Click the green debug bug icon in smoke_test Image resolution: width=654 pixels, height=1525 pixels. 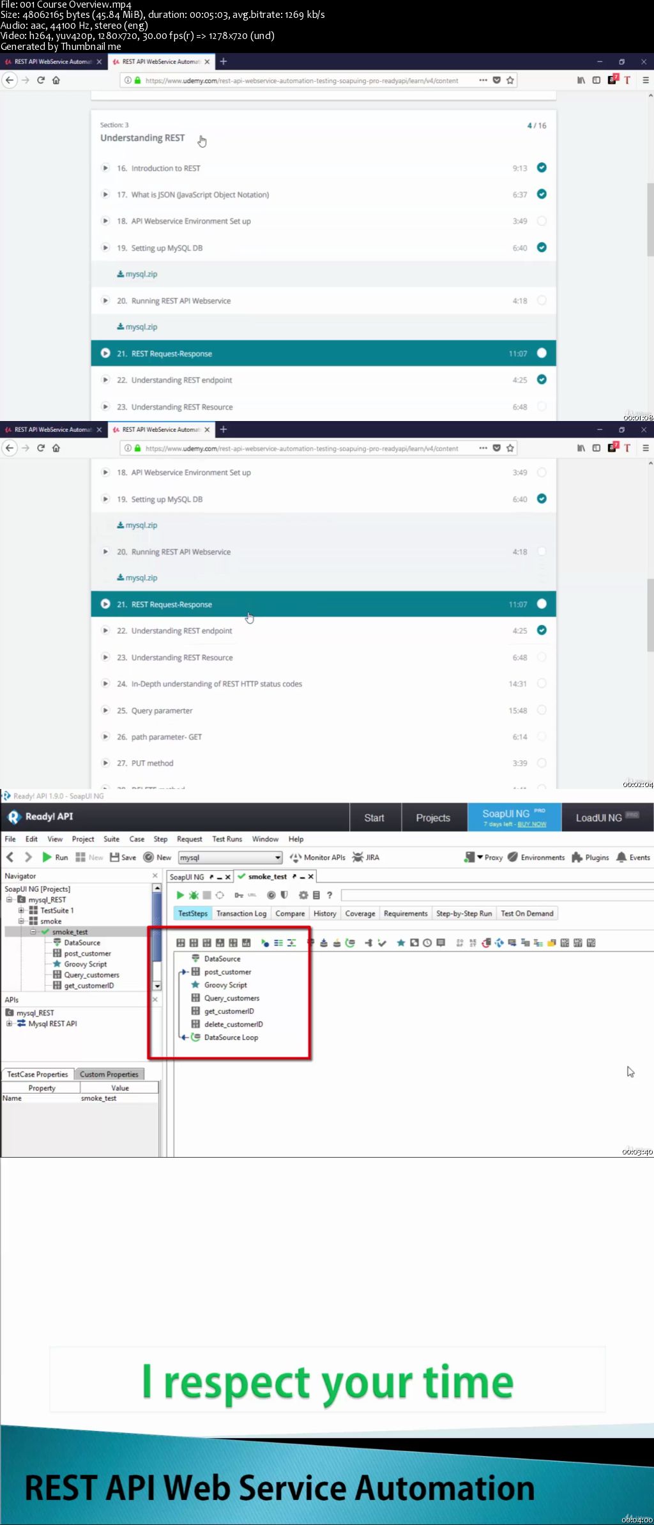pyautogui.click(x=194, y=895)
